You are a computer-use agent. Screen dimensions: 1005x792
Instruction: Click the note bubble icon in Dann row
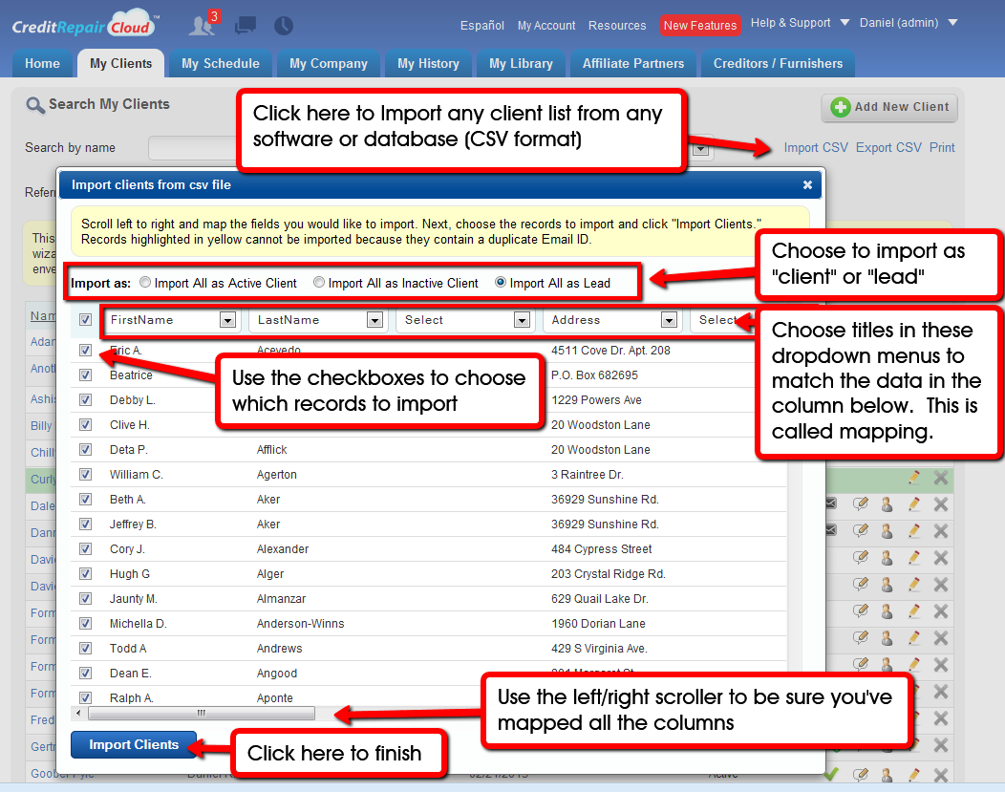pyautogui.click(x=860, y=530)
